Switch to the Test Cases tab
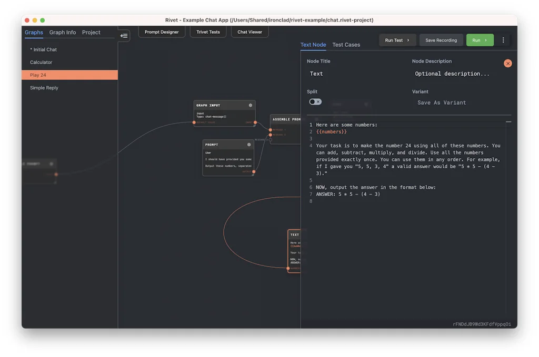 (346, 45)
